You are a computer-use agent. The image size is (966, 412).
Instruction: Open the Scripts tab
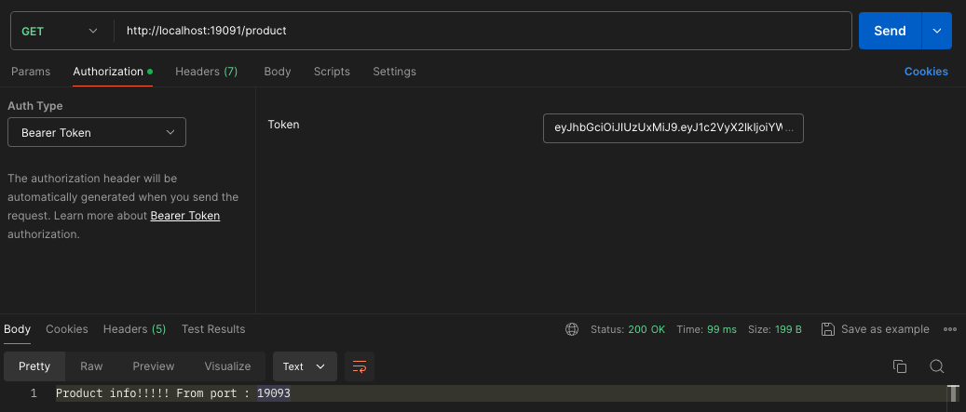(x=332, y=72)
